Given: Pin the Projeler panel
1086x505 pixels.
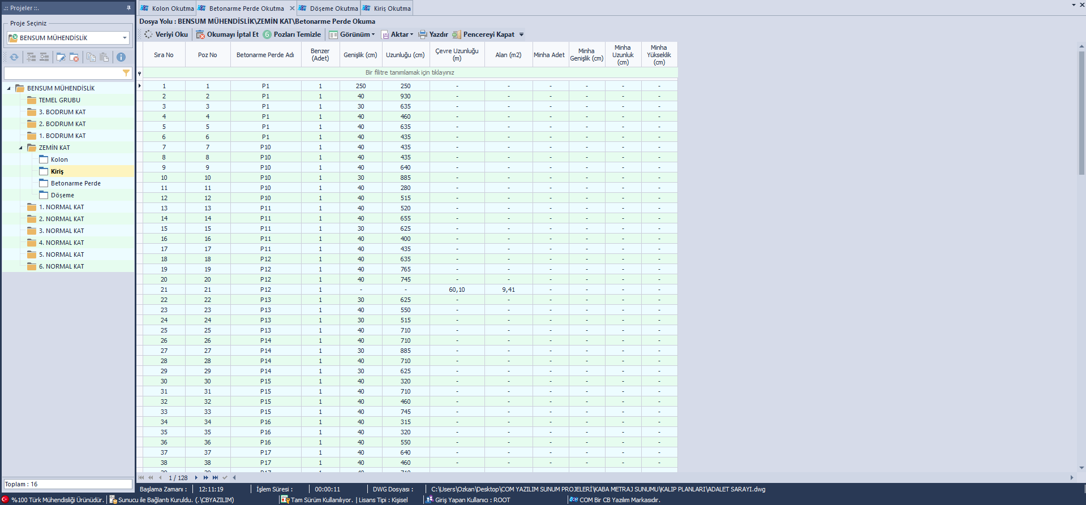Looking at the screenshot, I should point(128,8).
